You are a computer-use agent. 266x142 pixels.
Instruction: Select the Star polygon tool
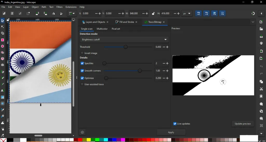[2, 53]
